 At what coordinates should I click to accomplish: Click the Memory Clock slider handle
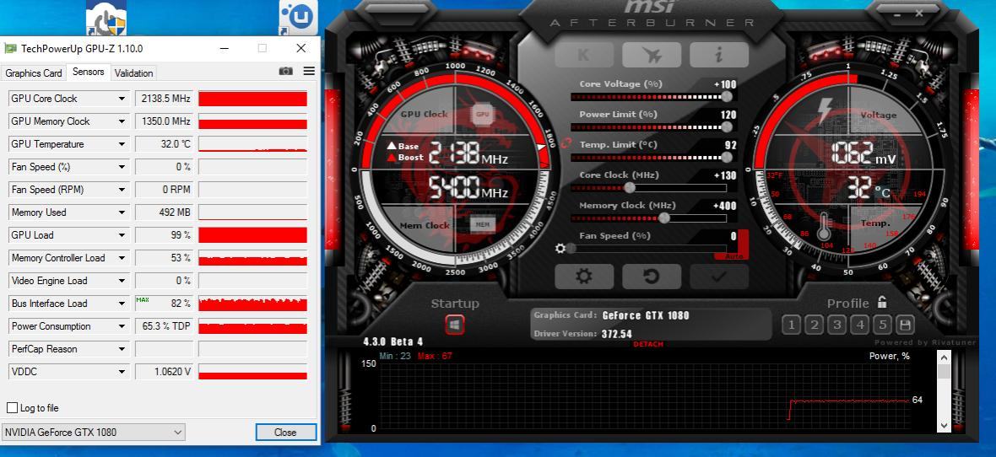(x=663, y=218)
